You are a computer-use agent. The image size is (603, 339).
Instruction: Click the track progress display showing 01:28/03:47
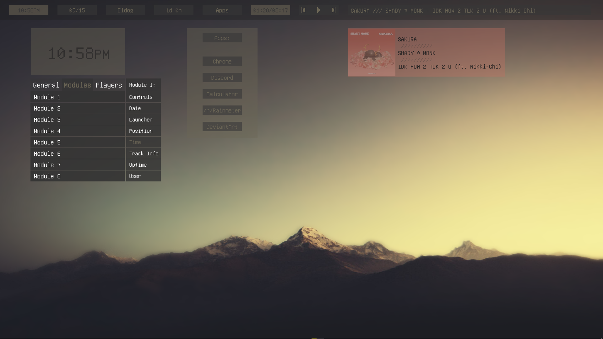click(270, 10)
